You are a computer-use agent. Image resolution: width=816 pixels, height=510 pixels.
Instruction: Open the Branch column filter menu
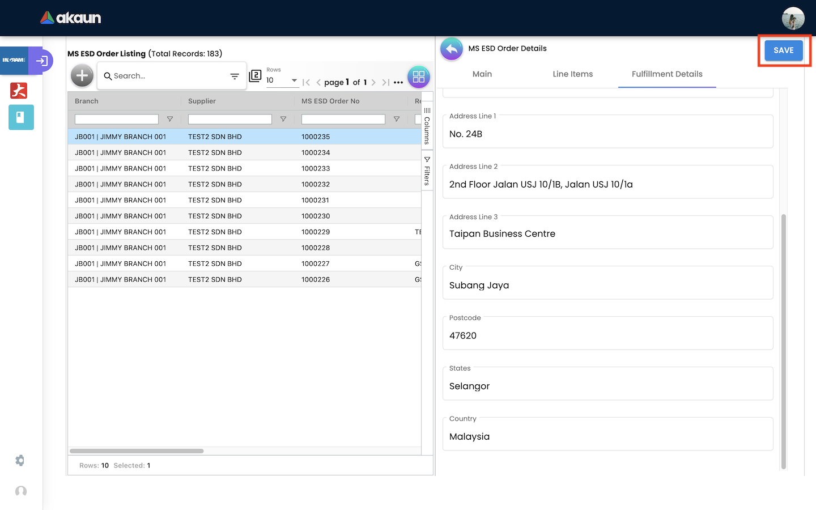click(170, 119)
